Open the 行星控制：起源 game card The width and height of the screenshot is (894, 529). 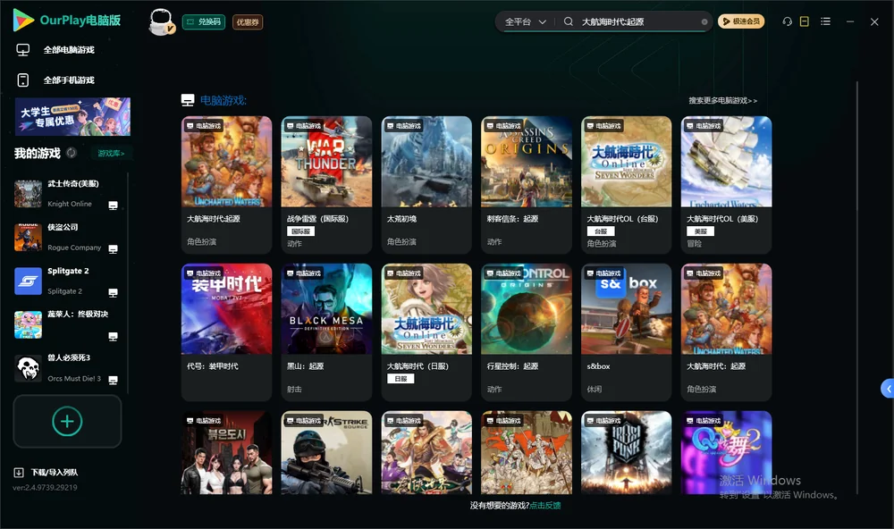pos(527,332)
